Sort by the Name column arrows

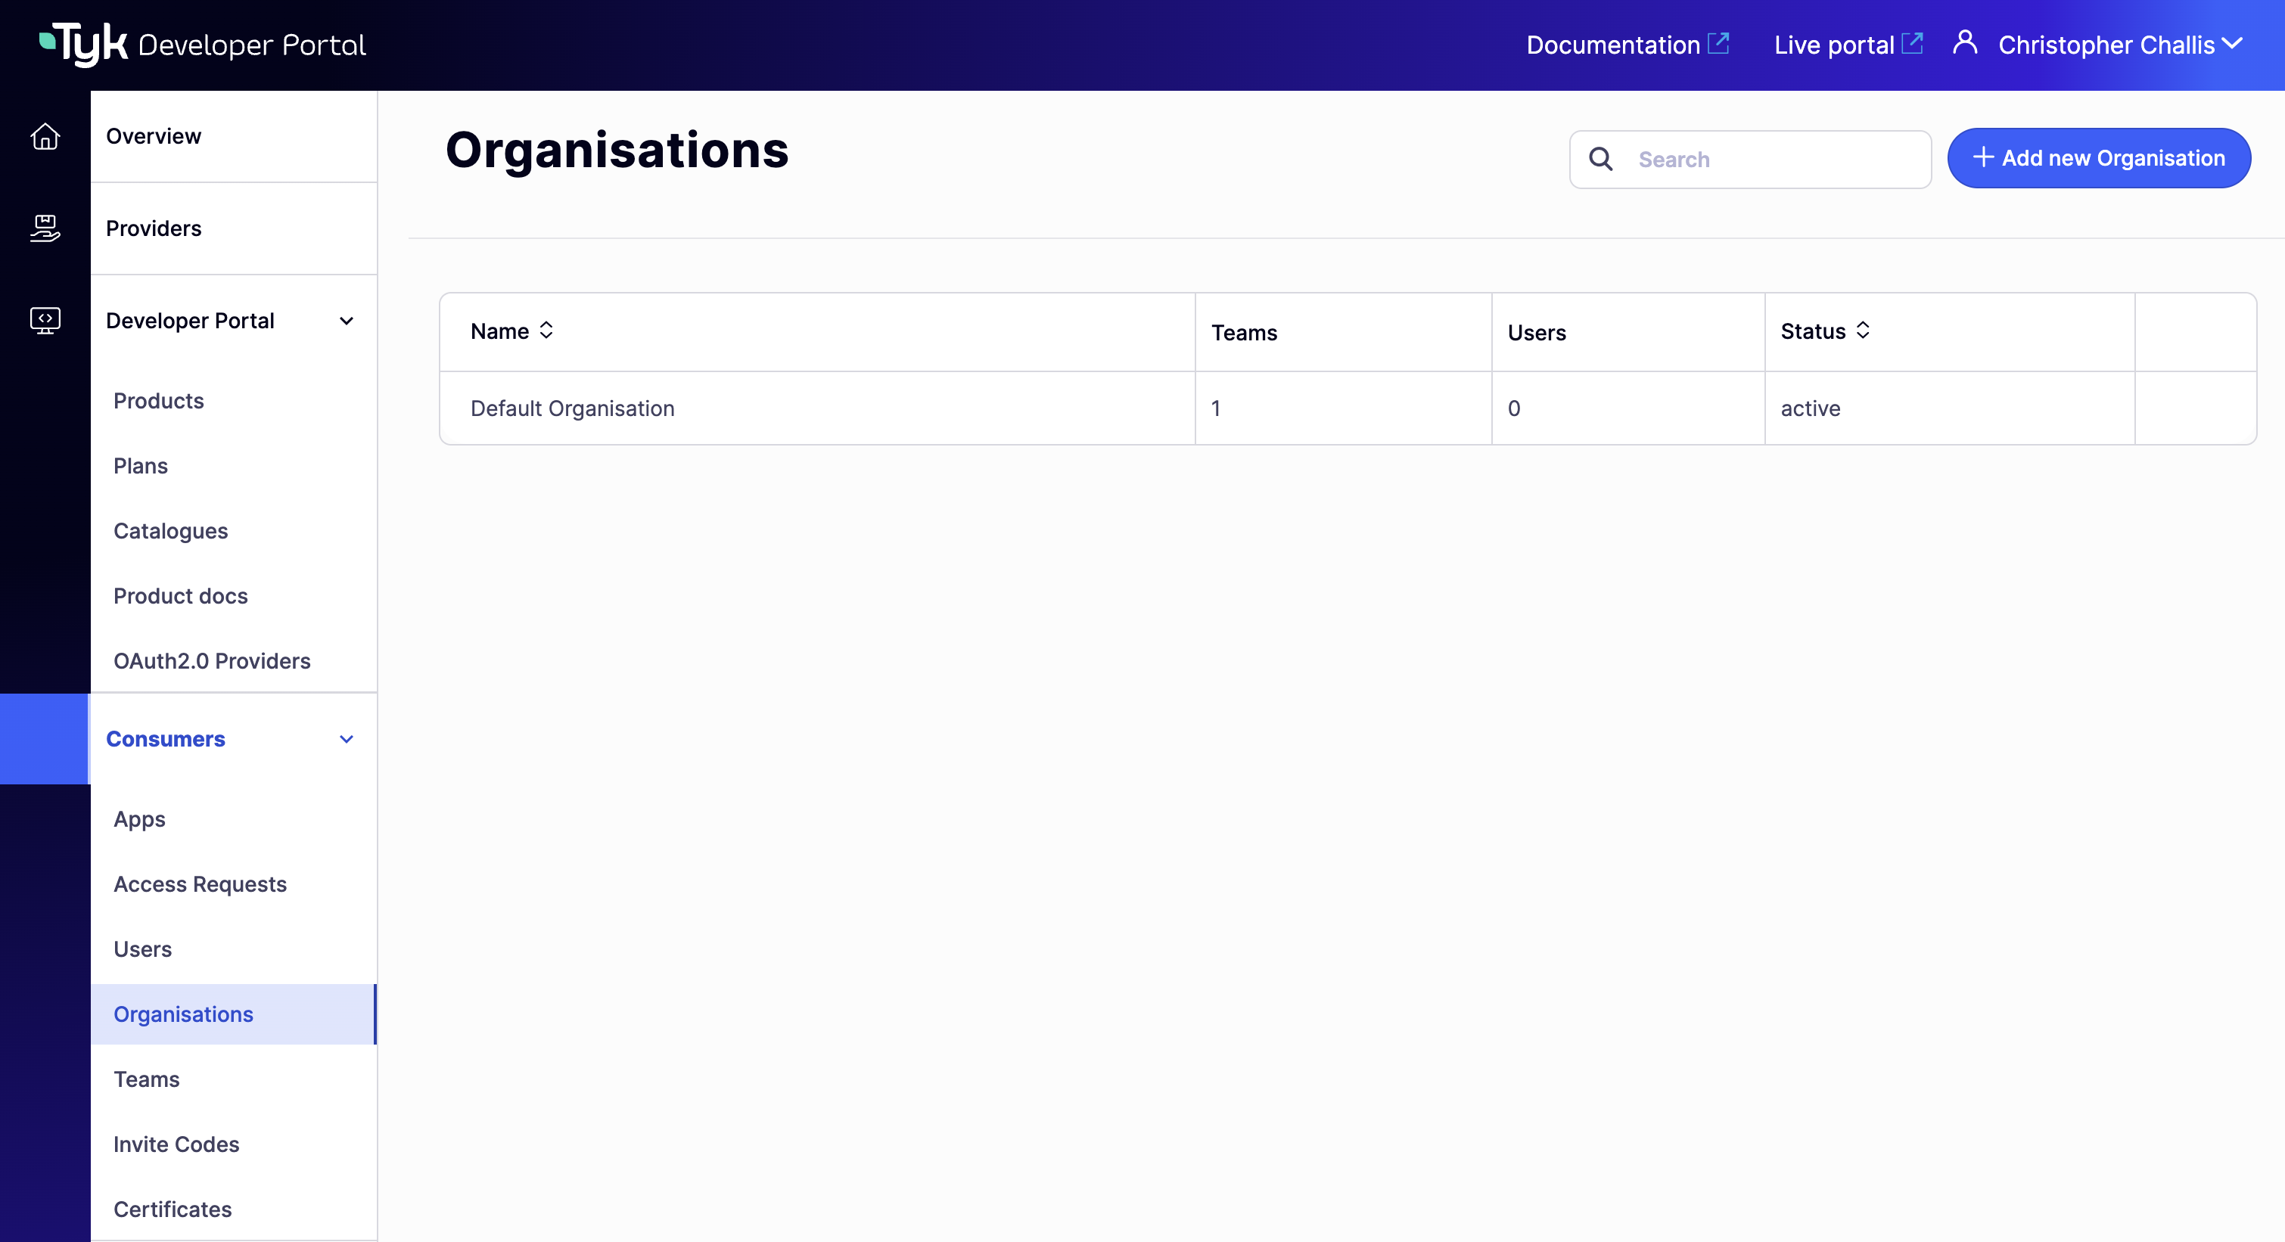tap(546, 330)
